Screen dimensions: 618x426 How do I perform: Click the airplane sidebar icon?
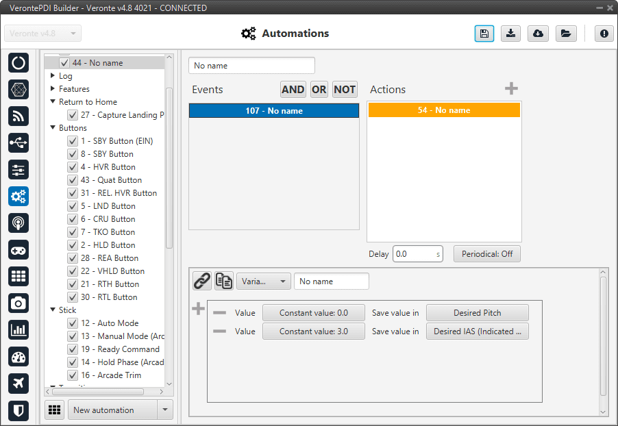click(18, 383)
